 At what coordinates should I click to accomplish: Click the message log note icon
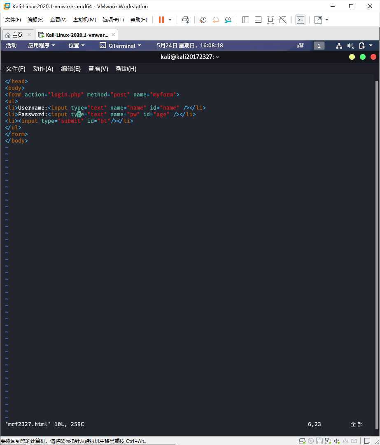point(367,441)
